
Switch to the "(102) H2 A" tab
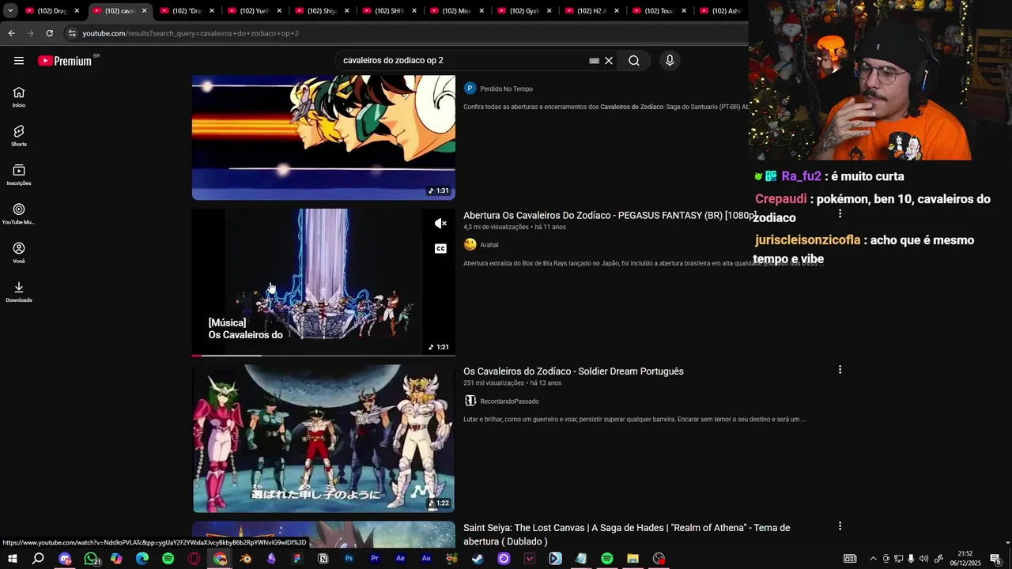click(x=593, y=11)
